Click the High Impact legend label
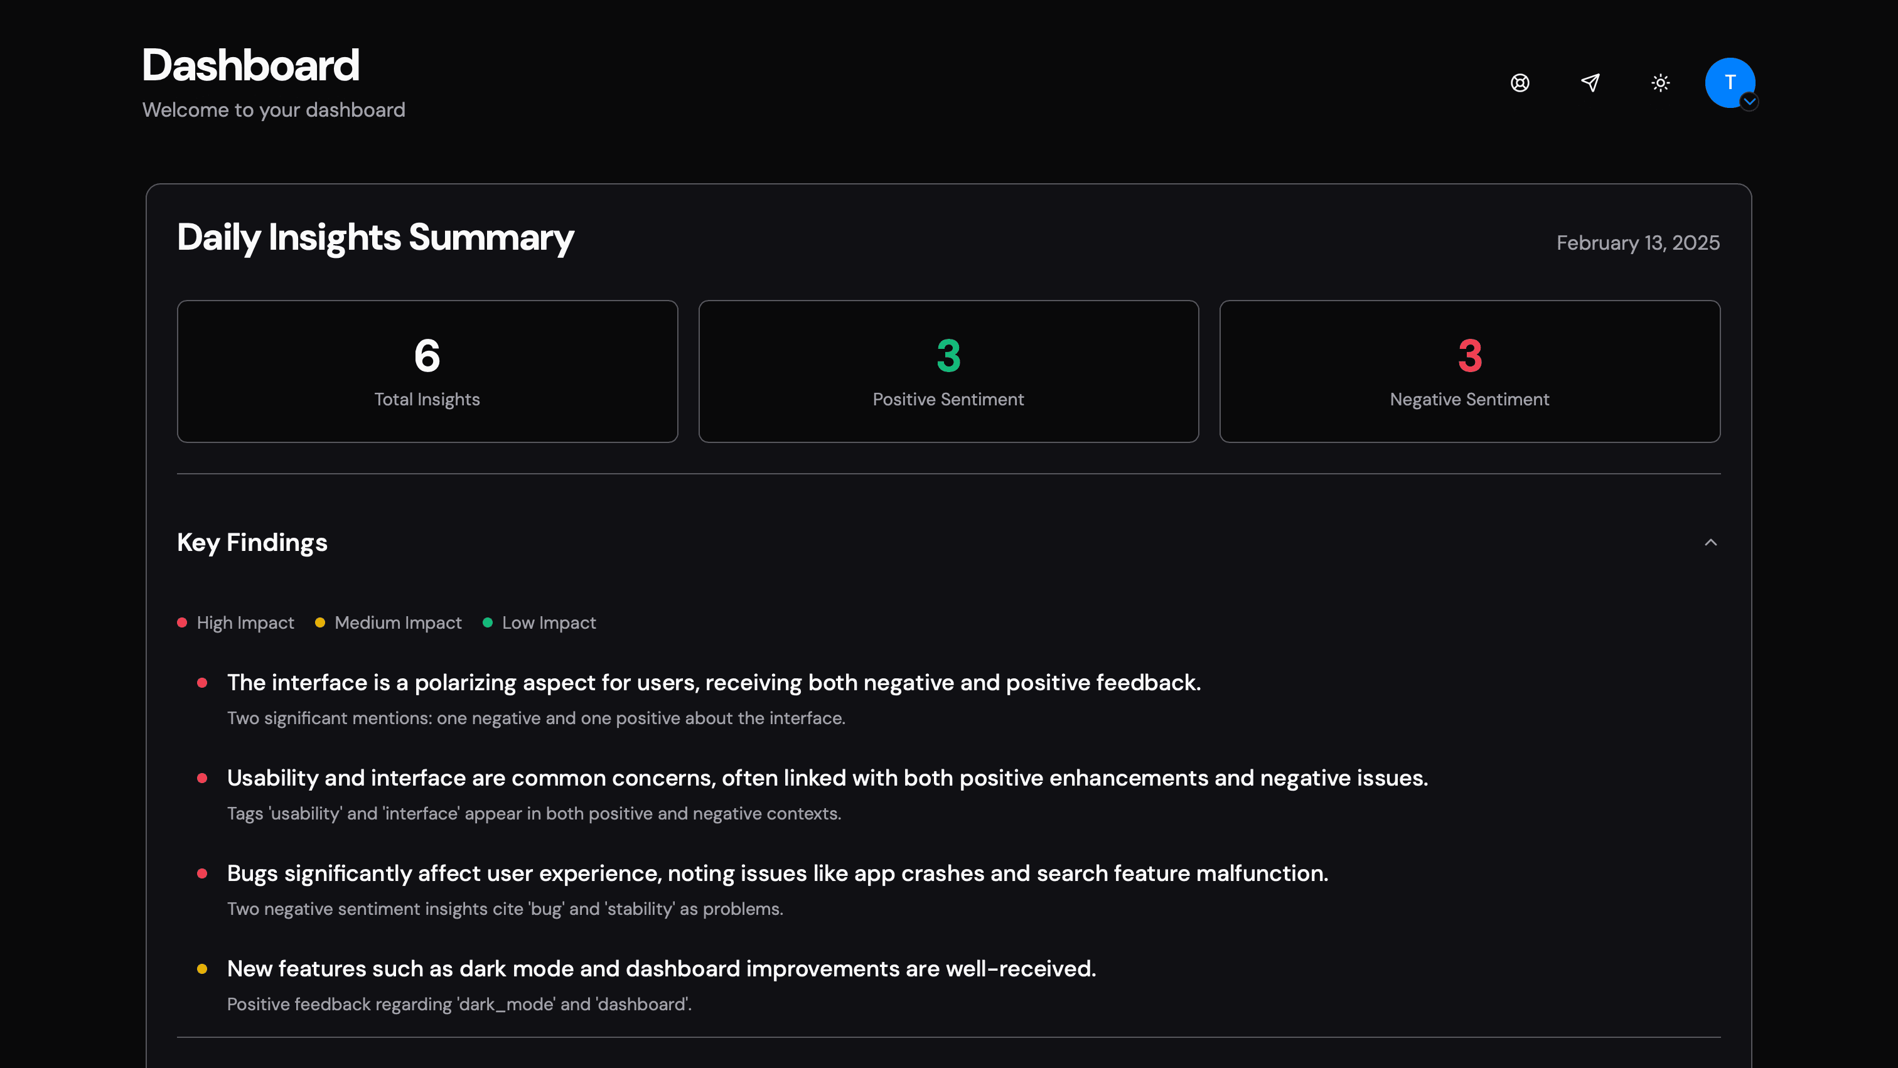 245,623
